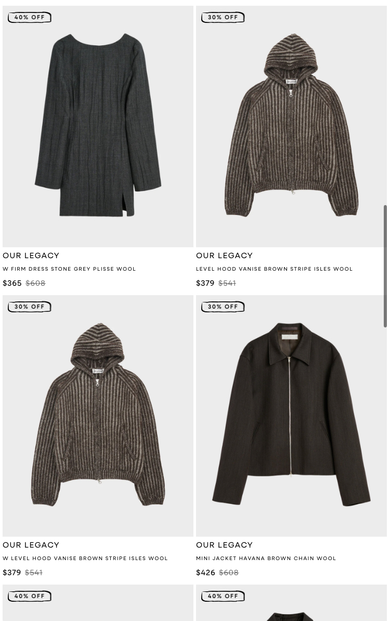Viewport: 390px width, 621px height.
Task: Open Level Hood Vanise brown stripe jacket photo
Action: 291,126
